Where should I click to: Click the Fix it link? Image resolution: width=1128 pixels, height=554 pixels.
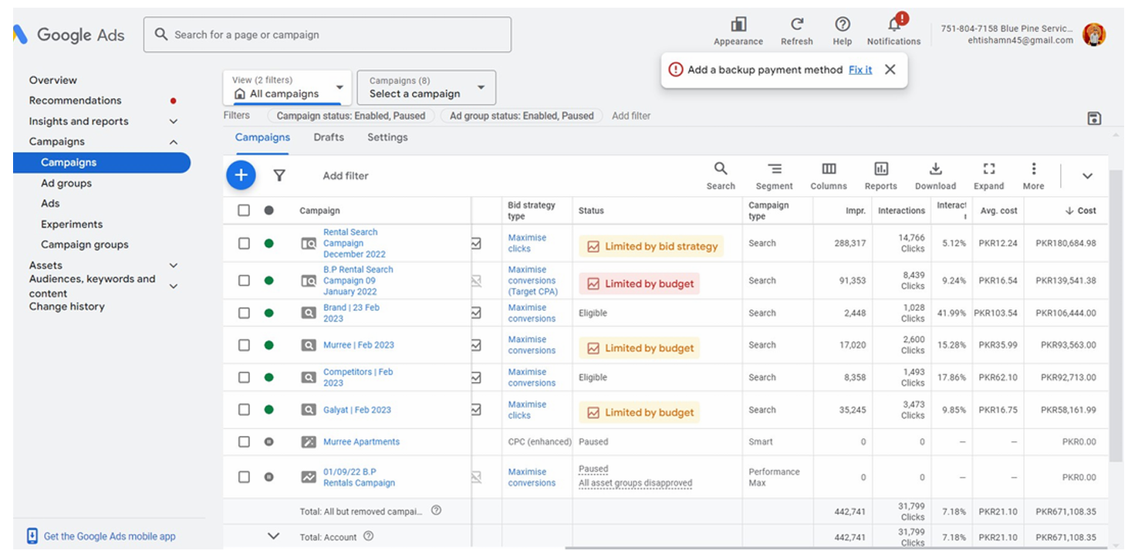coord(860,69)
